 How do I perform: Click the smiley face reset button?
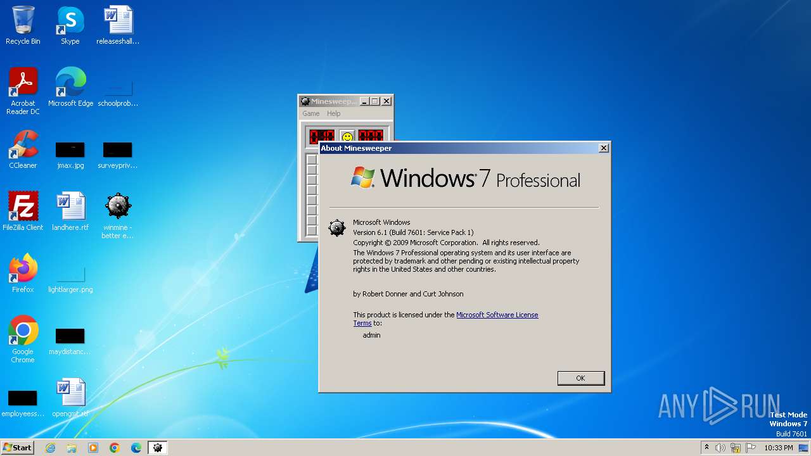click(347, 136)
